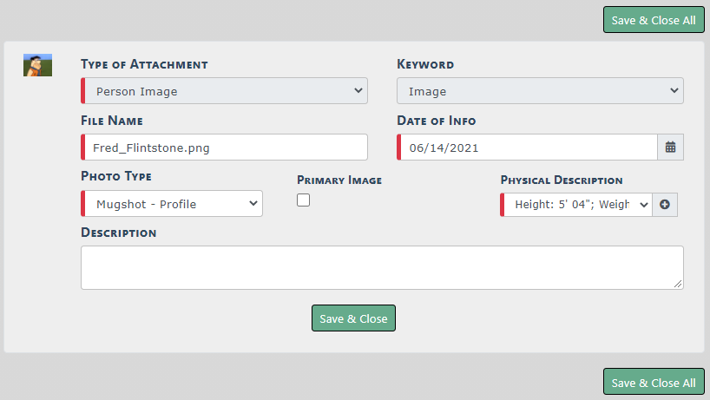Expand the Type of Attachment dropdown

tap(224, 91)
